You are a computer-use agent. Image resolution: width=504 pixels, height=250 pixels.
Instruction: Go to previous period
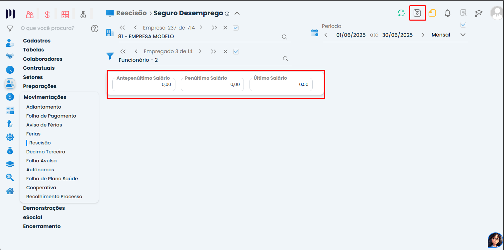[326, 35]
